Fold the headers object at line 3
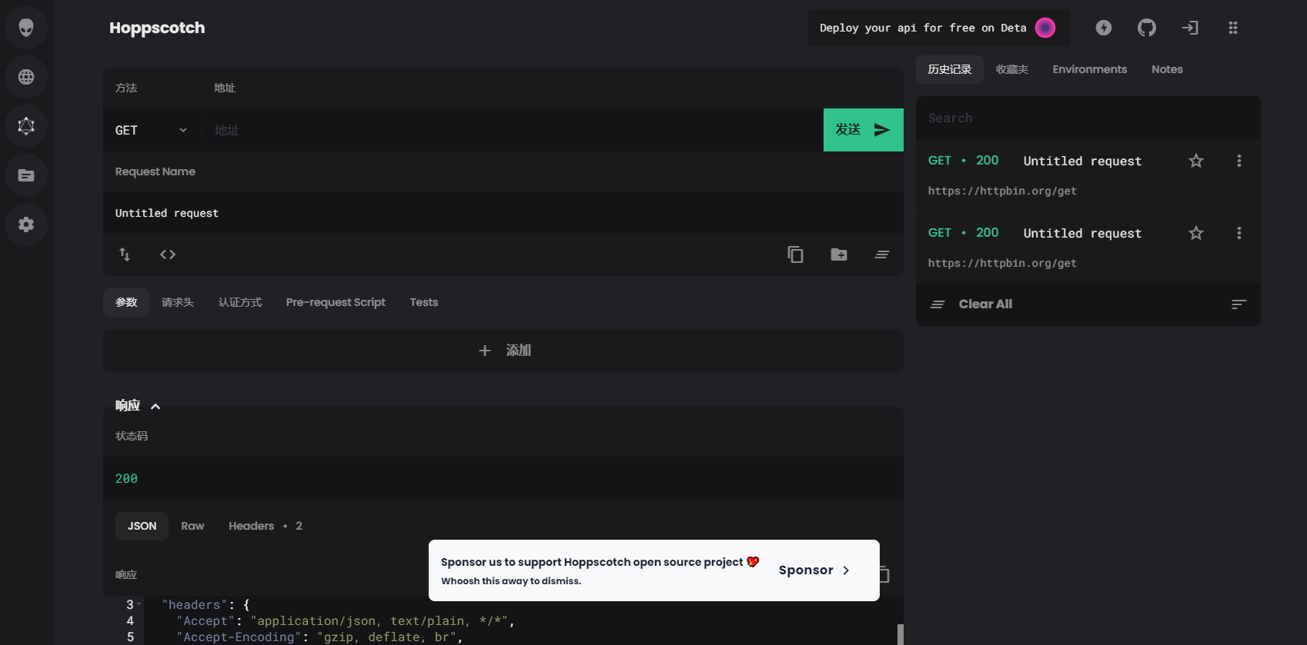The width and height of the screenshot is (1307, 645). (x=139, y=604)
